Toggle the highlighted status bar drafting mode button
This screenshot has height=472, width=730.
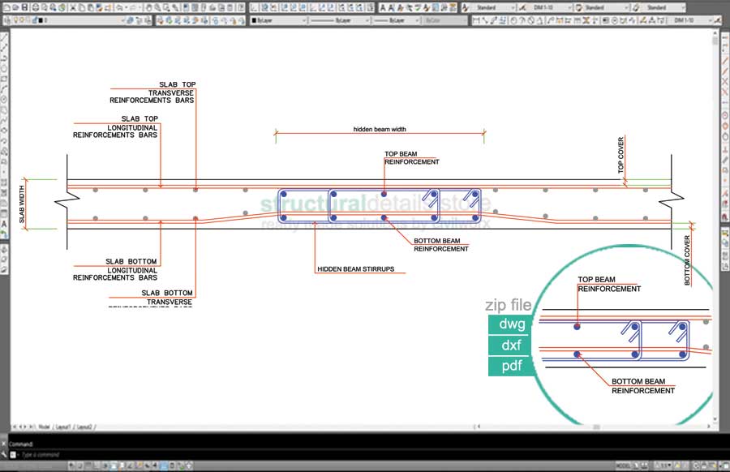point(165,466)
